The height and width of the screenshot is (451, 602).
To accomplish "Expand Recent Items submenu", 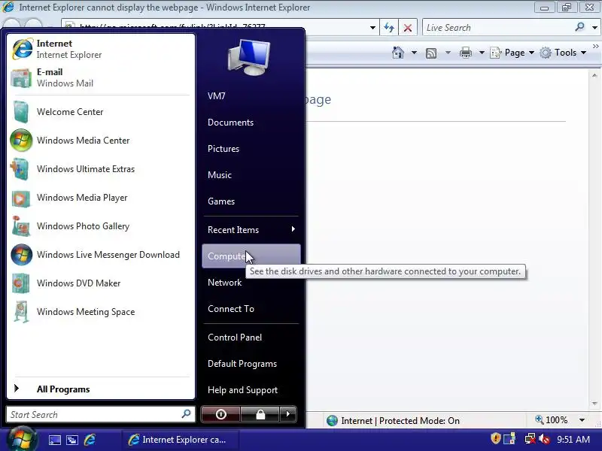I will (251, 230).
